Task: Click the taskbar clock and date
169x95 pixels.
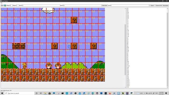Action: coord(161,93)
